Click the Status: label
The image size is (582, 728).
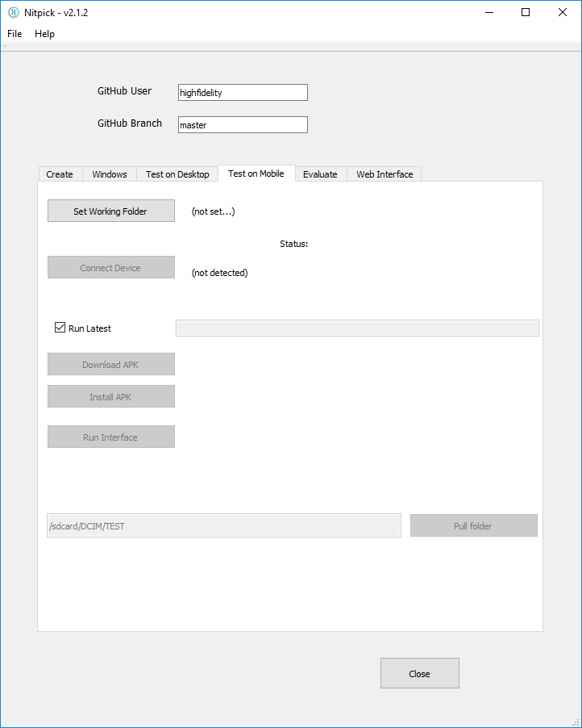click(294, 244)
